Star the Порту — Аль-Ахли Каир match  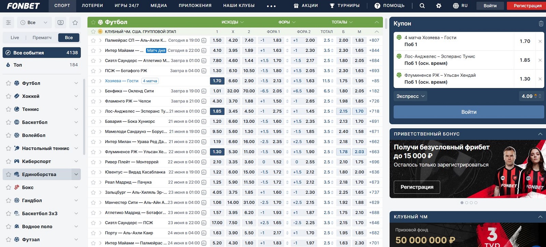(93, 233)
